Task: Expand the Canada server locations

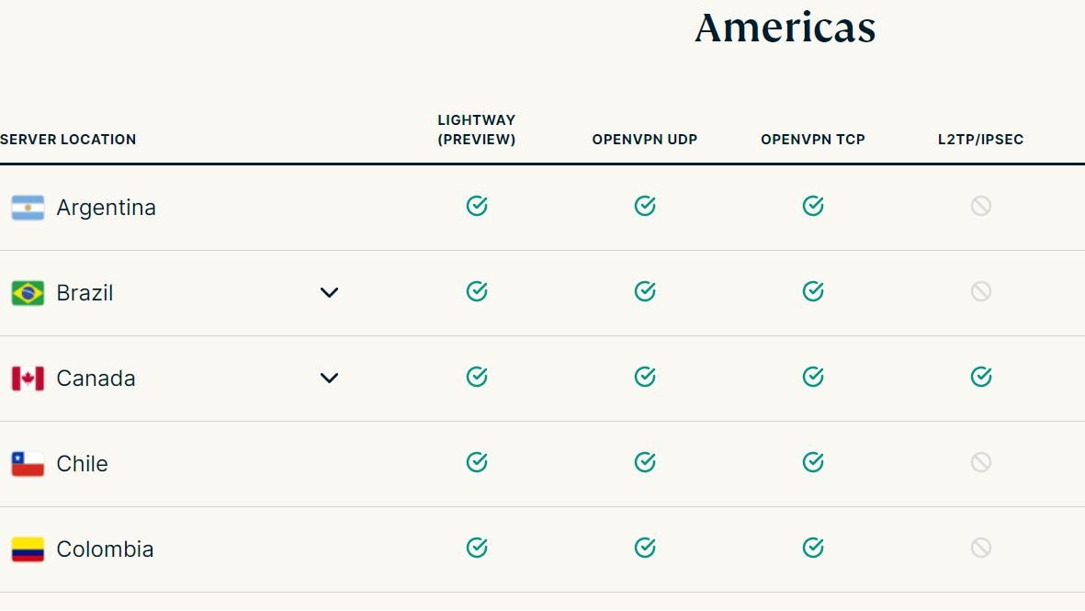Action: 329,379
